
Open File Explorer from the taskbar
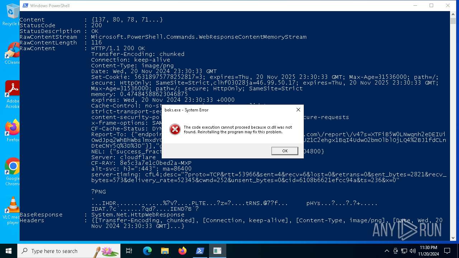click(x=165, y=251)
